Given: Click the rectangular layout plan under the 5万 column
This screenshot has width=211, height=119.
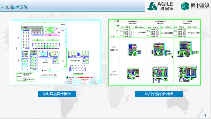Looking at the screenshot, I should point(133,74).
